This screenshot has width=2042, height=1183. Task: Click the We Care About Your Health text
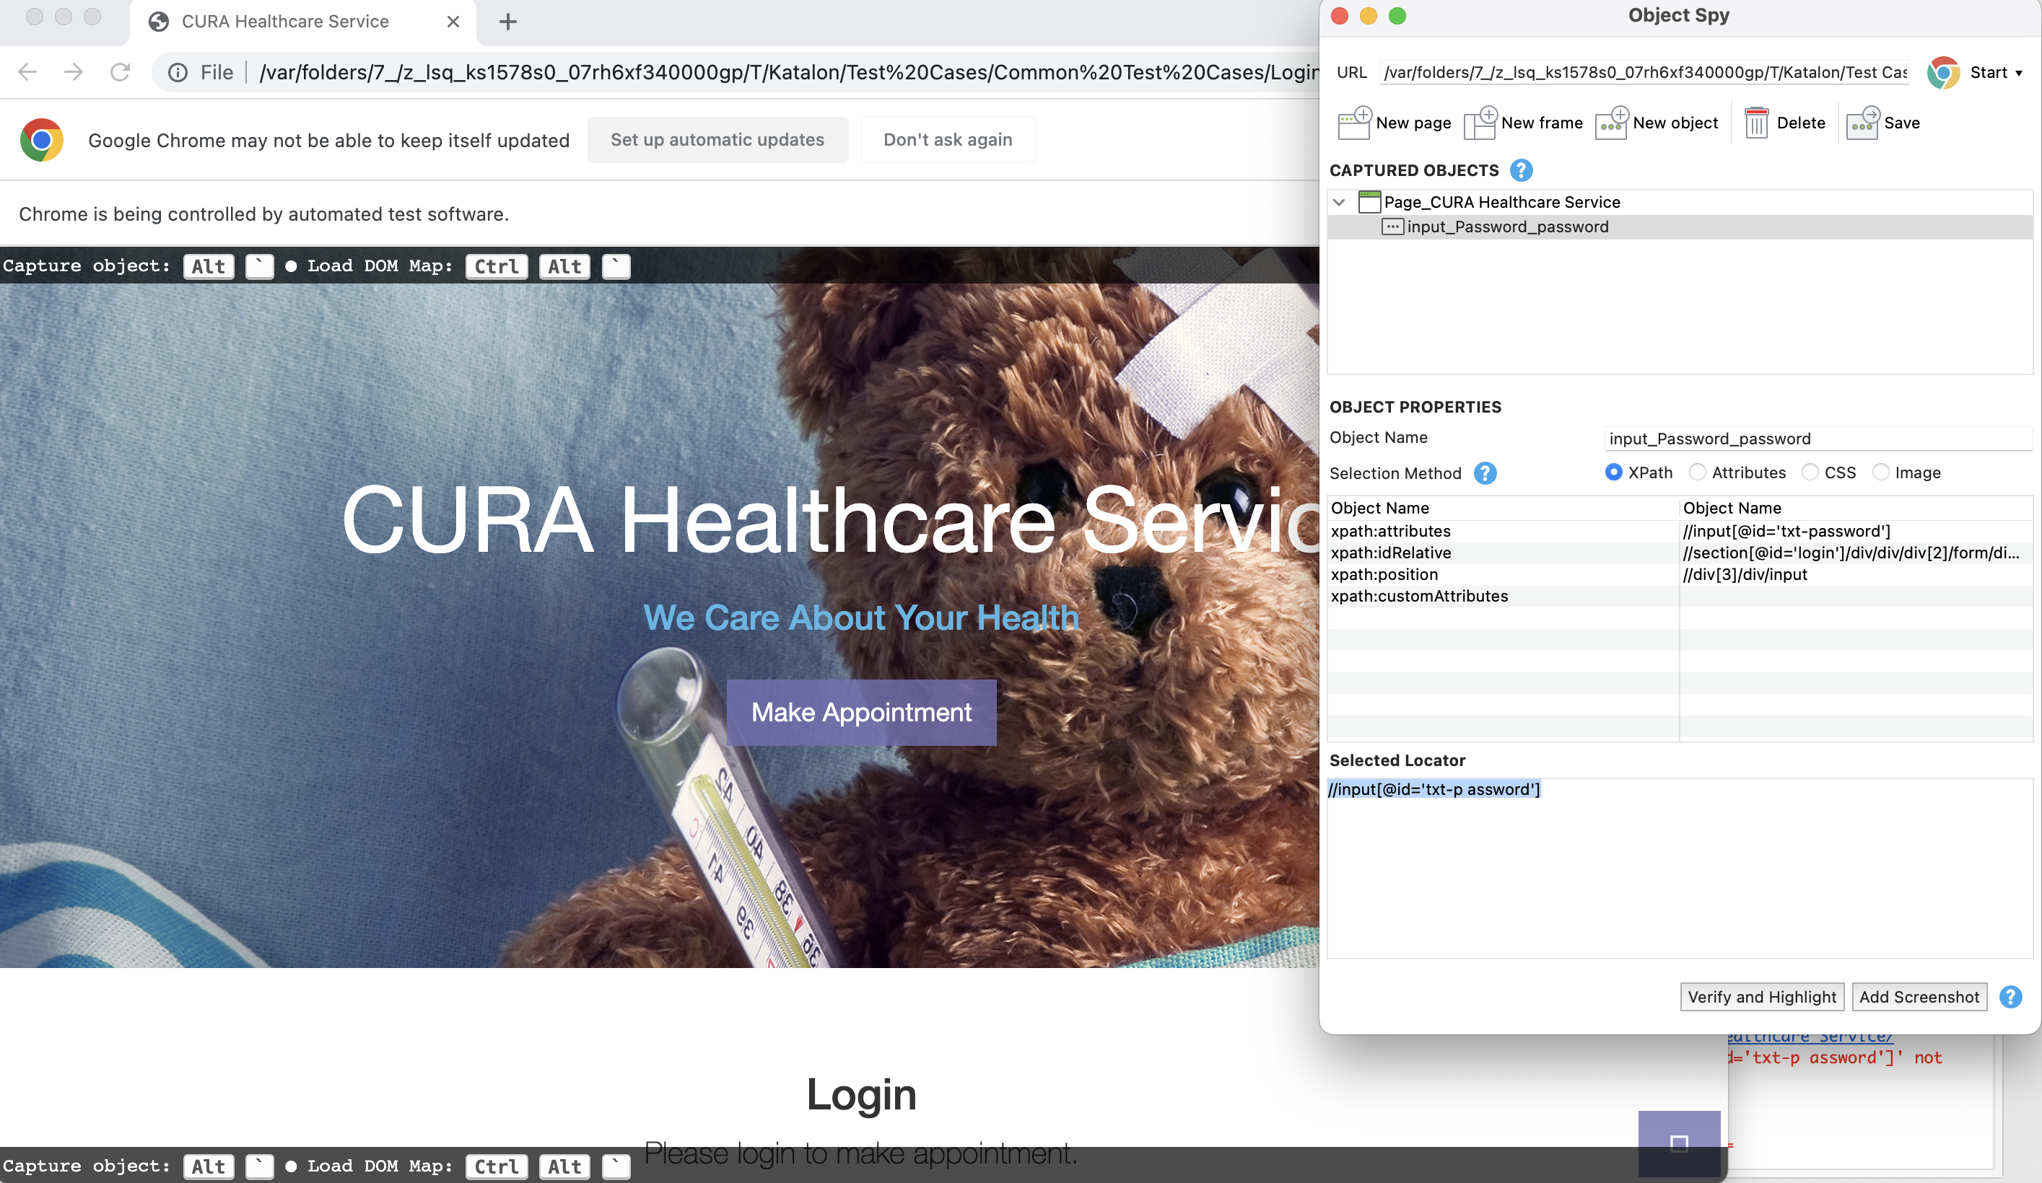tap(860, 617)
